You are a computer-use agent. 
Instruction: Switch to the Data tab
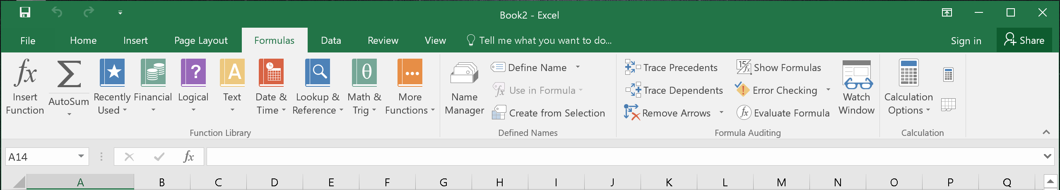coord(331,40)
